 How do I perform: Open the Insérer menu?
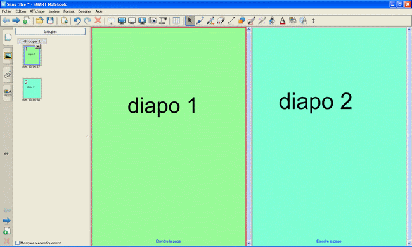tap(54, 11)
